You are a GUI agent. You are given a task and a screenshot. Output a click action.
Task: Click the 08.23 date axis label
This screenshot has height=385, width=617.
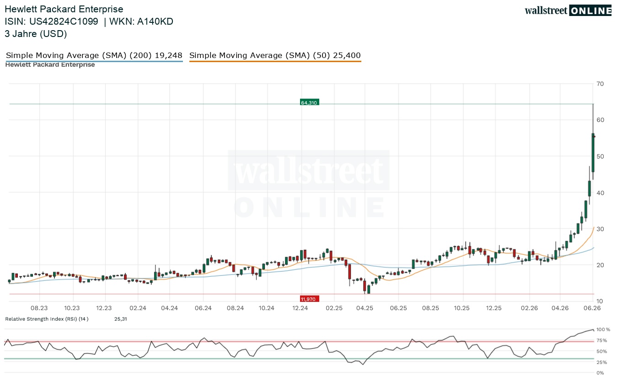pos(40,308)
